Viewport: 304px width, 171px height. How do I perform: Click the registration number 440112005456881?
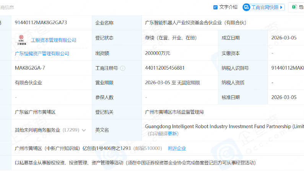(x=165, y=68)
